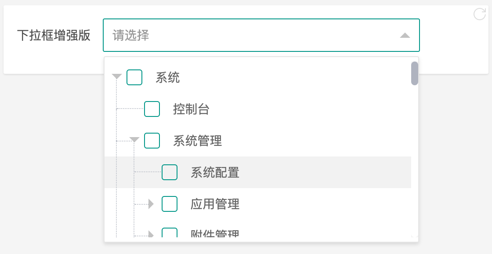The width and height of the screenshot is (492, 254).
Task: Select the 应用管理 checkbox
Action: 170,204
